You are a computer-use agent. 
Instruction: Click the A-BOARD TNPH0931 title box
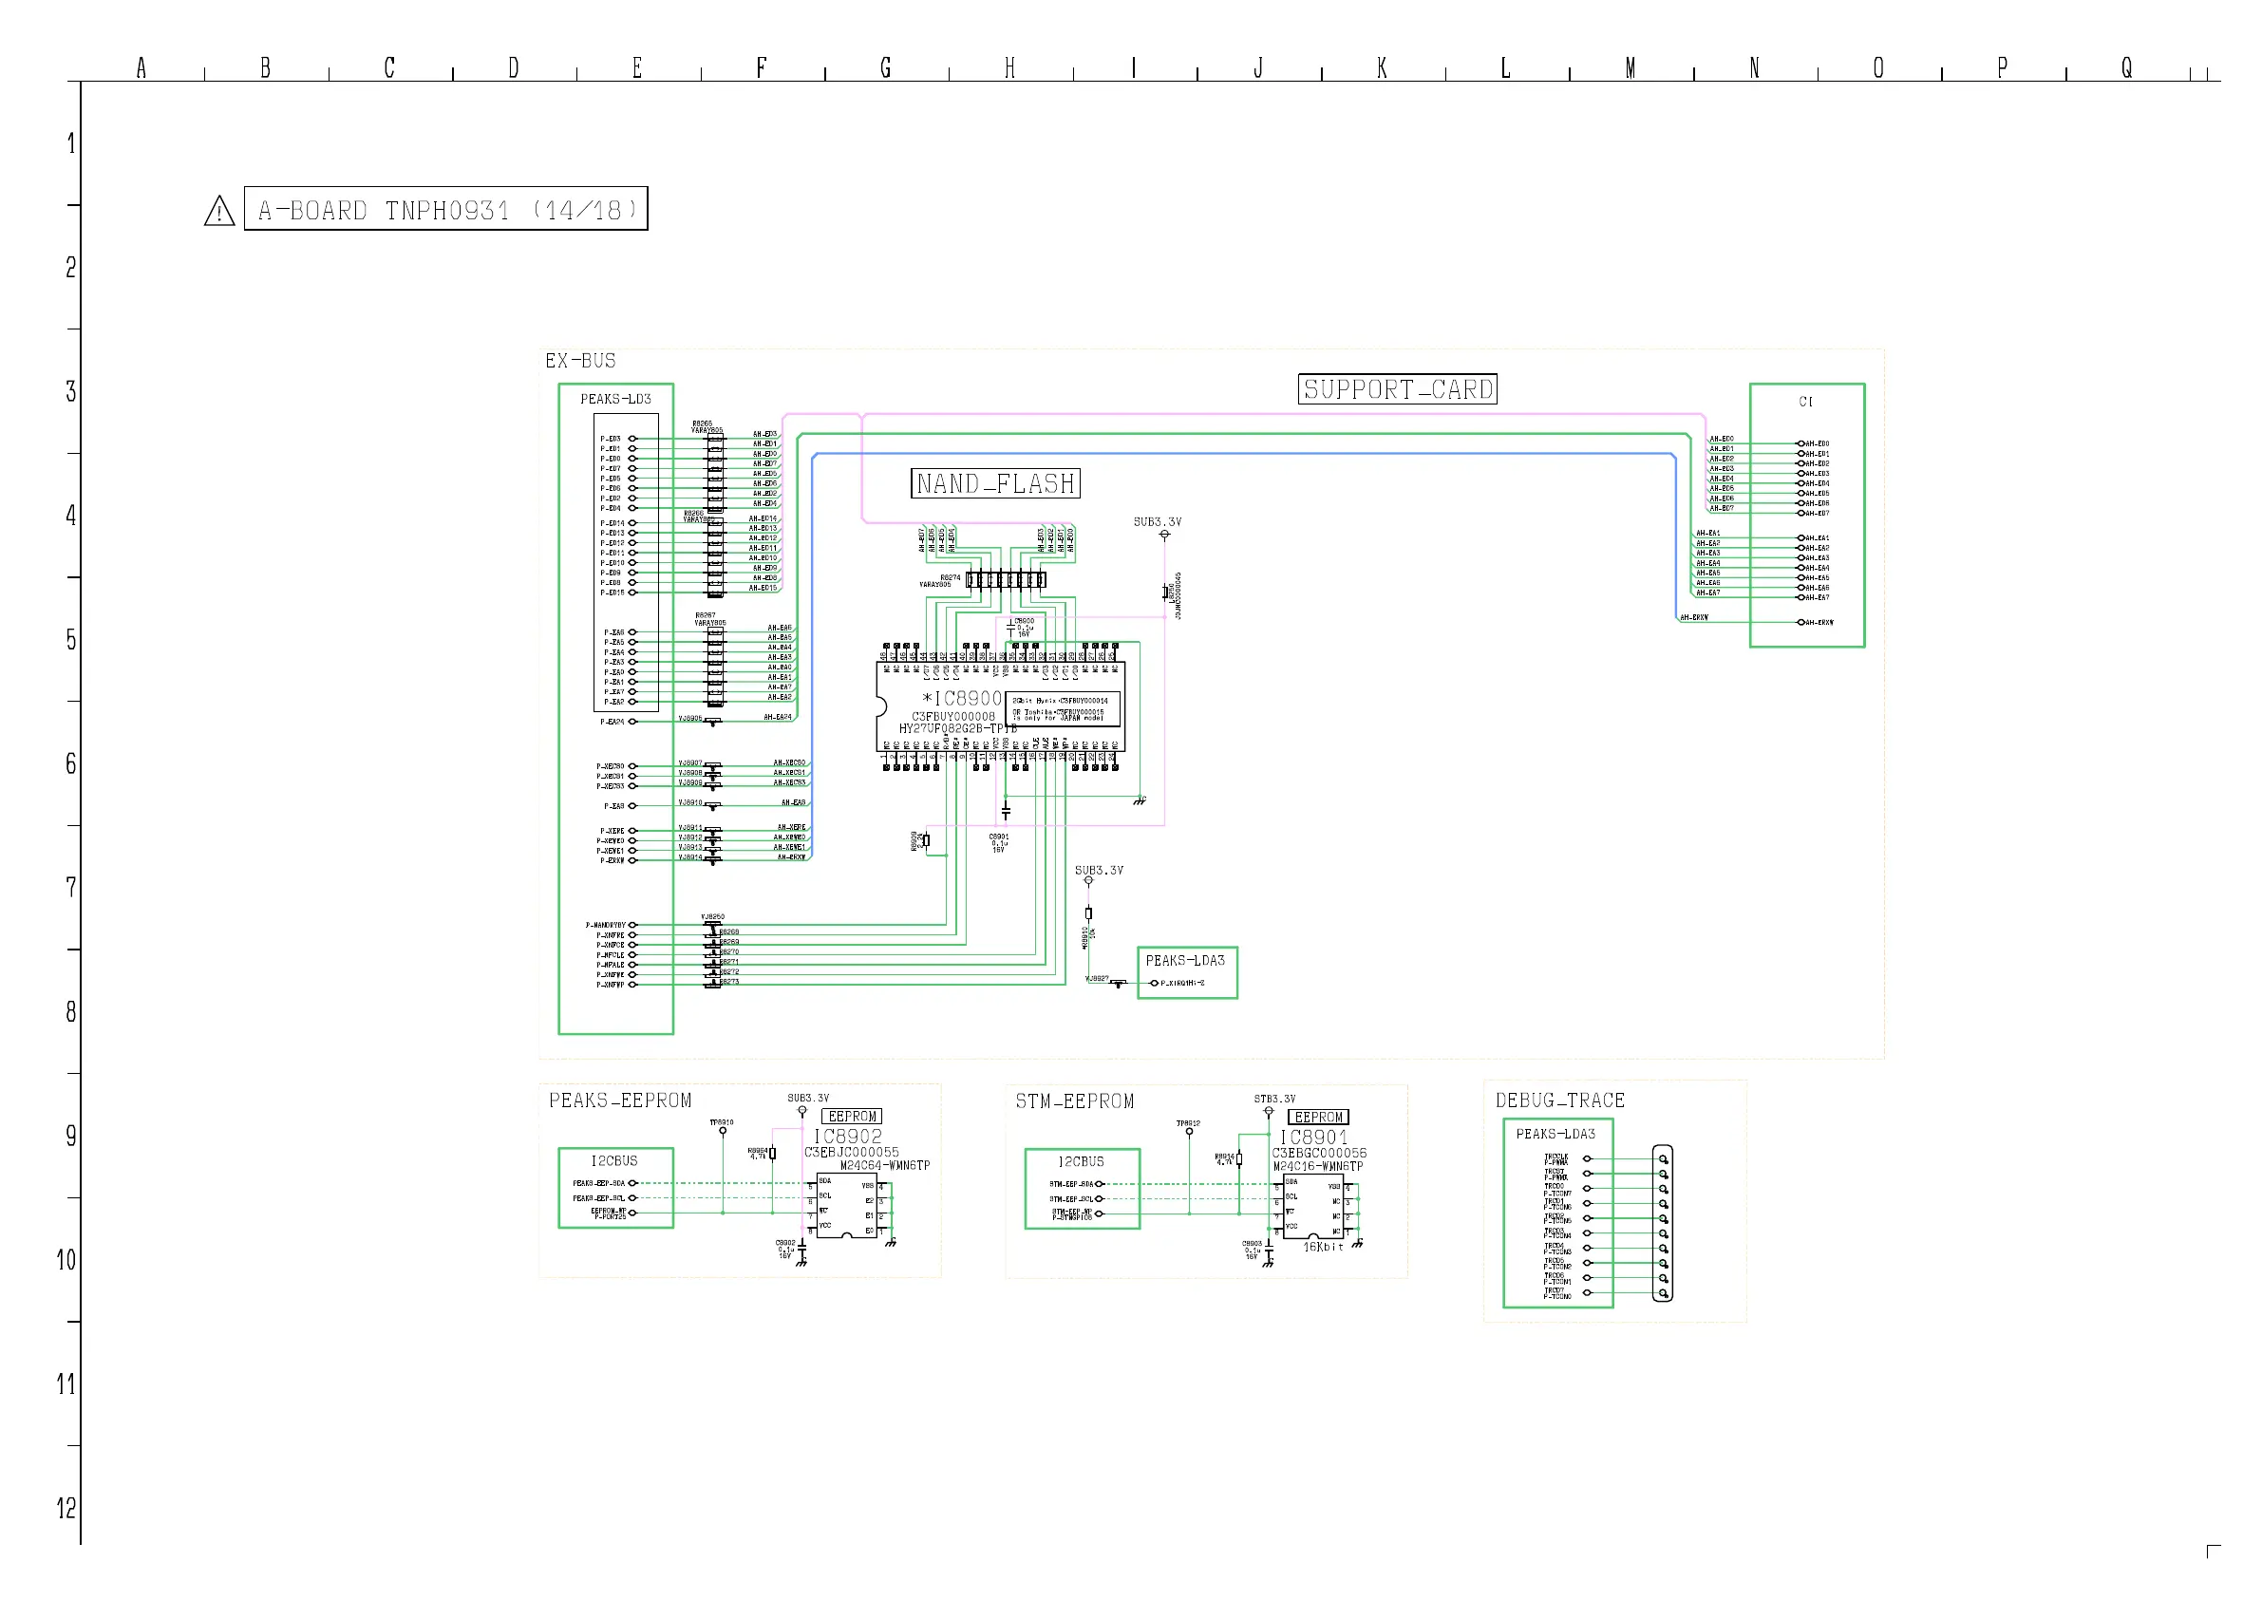click(x=445, y=209)
